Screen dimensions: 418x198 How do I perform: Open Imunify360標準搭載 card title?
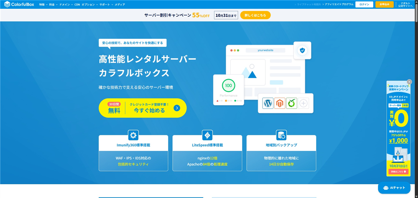coord(133,145)
